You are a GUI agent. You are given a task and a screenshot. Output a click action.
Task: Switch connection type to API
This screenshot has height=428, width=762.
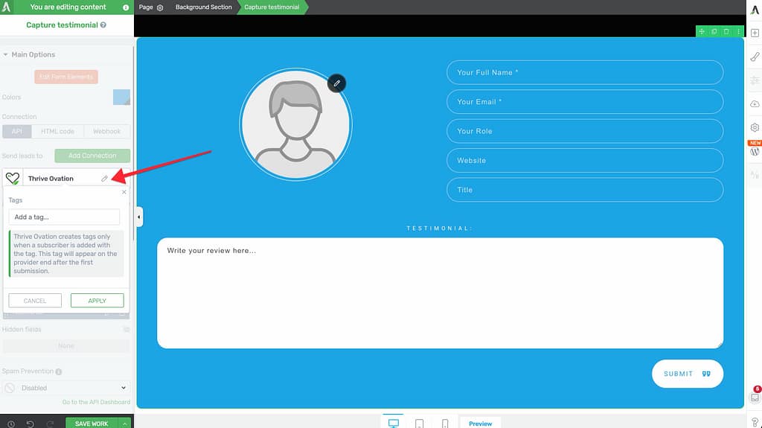[16, 132]
